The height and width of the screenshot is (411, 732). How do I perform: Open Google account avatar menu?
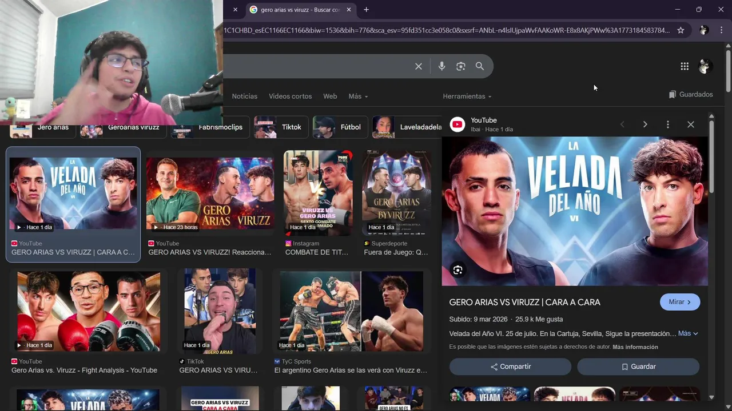click(x=705, y=66)
